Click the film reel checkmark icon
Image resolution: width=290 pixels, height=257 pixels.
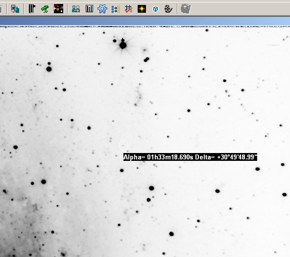169,9
